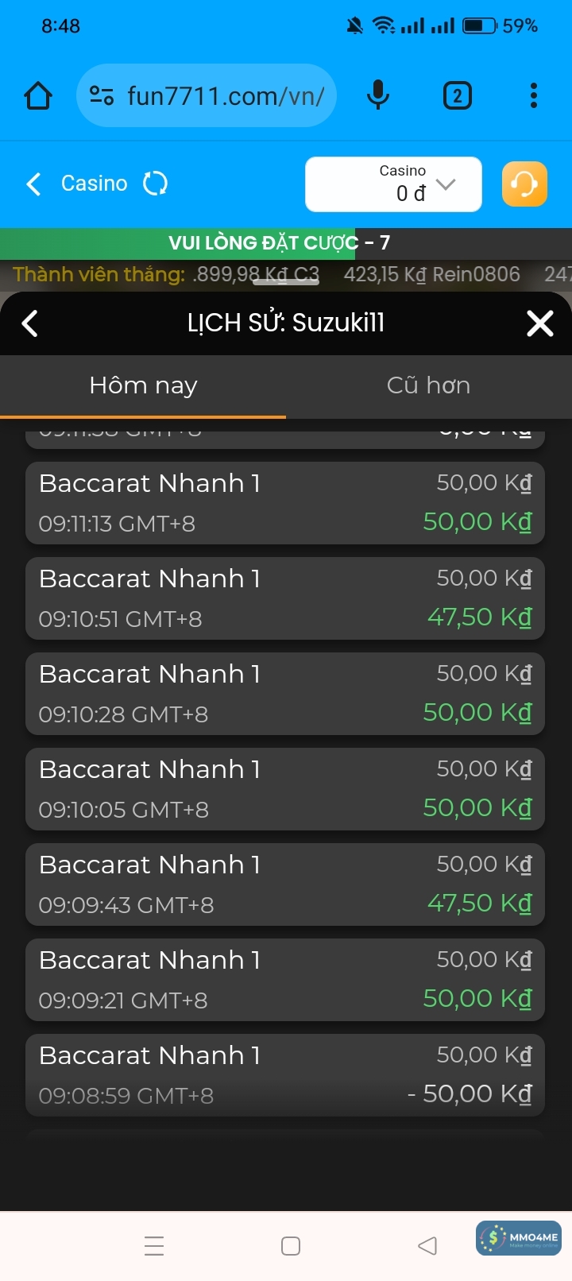View the 09:08:59 losing bet entry
Image resolution: width=572 pixels, height=1281 pixels.
pos(285,1075)
